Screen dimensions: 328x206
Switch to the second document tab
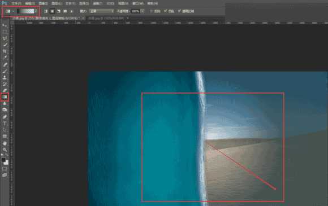coord(106,19)
